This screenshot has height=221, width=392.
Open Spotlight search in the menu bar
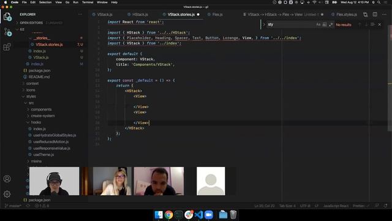point(379,2)
